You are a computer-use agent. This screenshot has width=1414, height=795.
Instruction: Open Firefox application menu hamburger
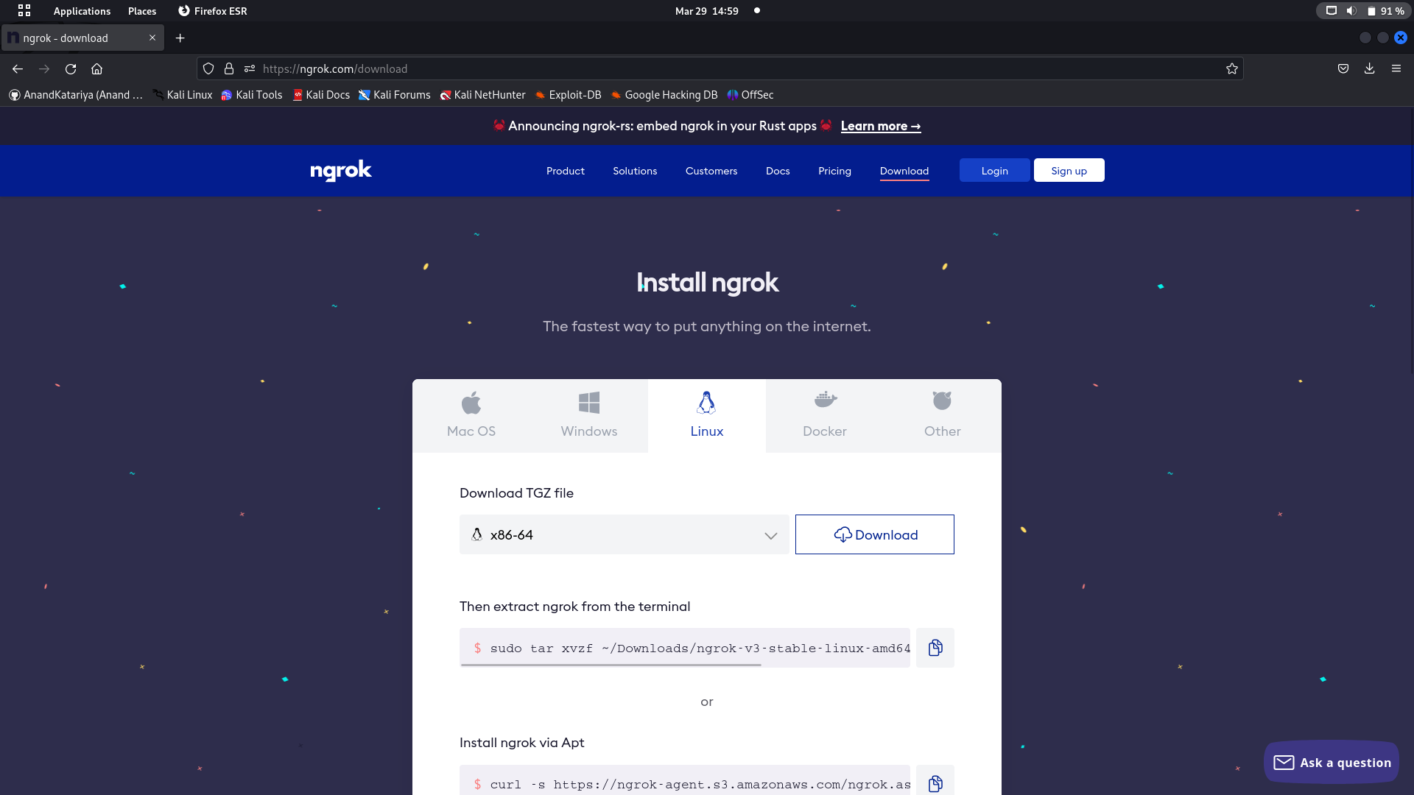(x=1396, y=68)
